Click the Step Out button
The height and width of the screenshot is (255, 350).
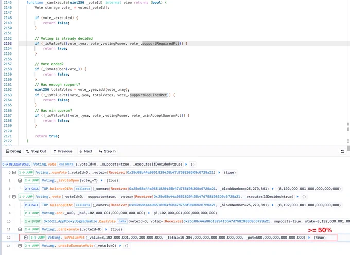coord(36,151)
